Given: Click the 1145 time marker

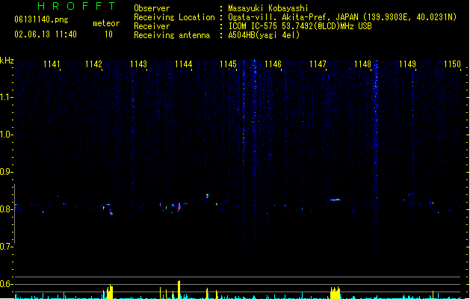Looking at the screenshot, I should pyautogui.click(x=228, y=64).
